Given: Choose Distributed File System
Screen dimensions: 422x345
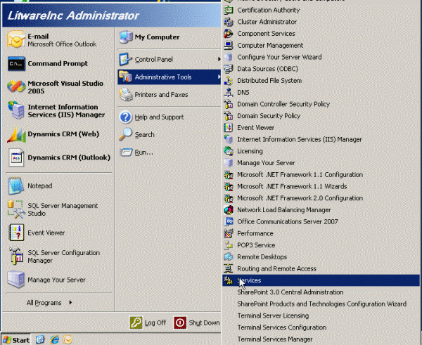Looking at the screenshot, I should point(321,80).
